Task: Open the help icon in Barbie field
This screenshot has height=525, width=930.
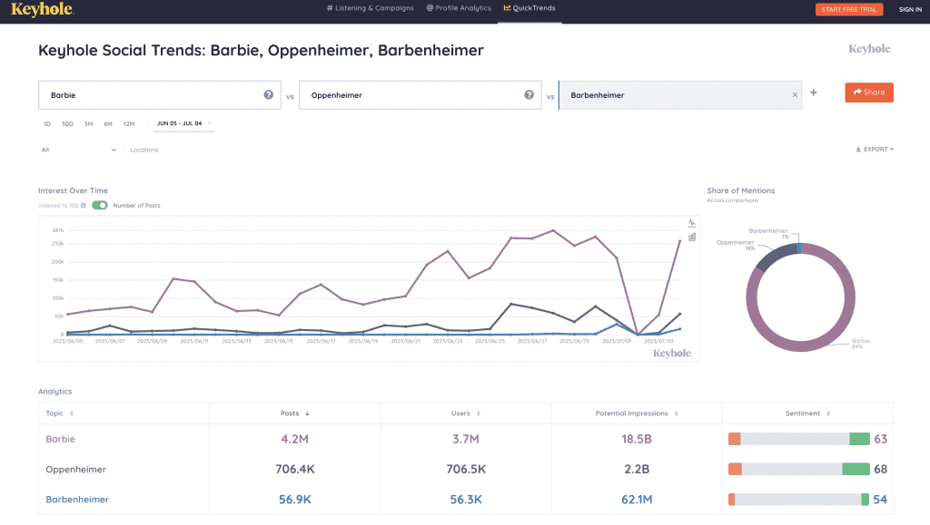Action: (x=269, y=94)
